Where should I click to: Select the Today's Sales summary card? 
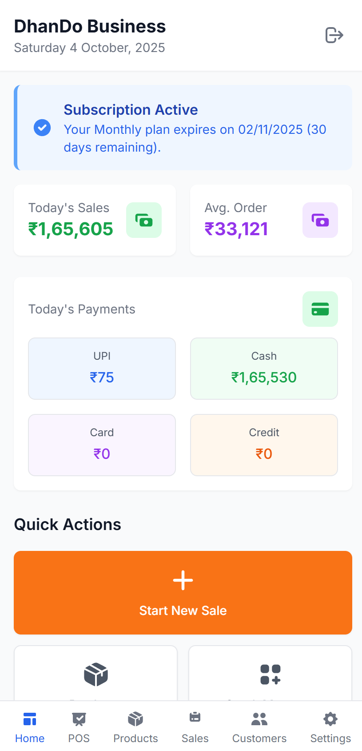tap(95, 220)
